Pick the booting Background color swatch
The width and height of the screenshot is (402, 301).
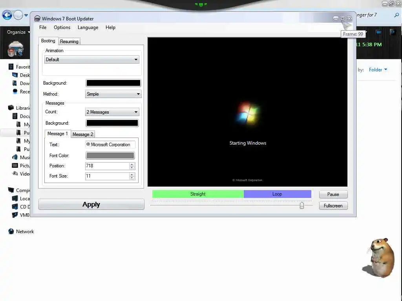(113, 83)
